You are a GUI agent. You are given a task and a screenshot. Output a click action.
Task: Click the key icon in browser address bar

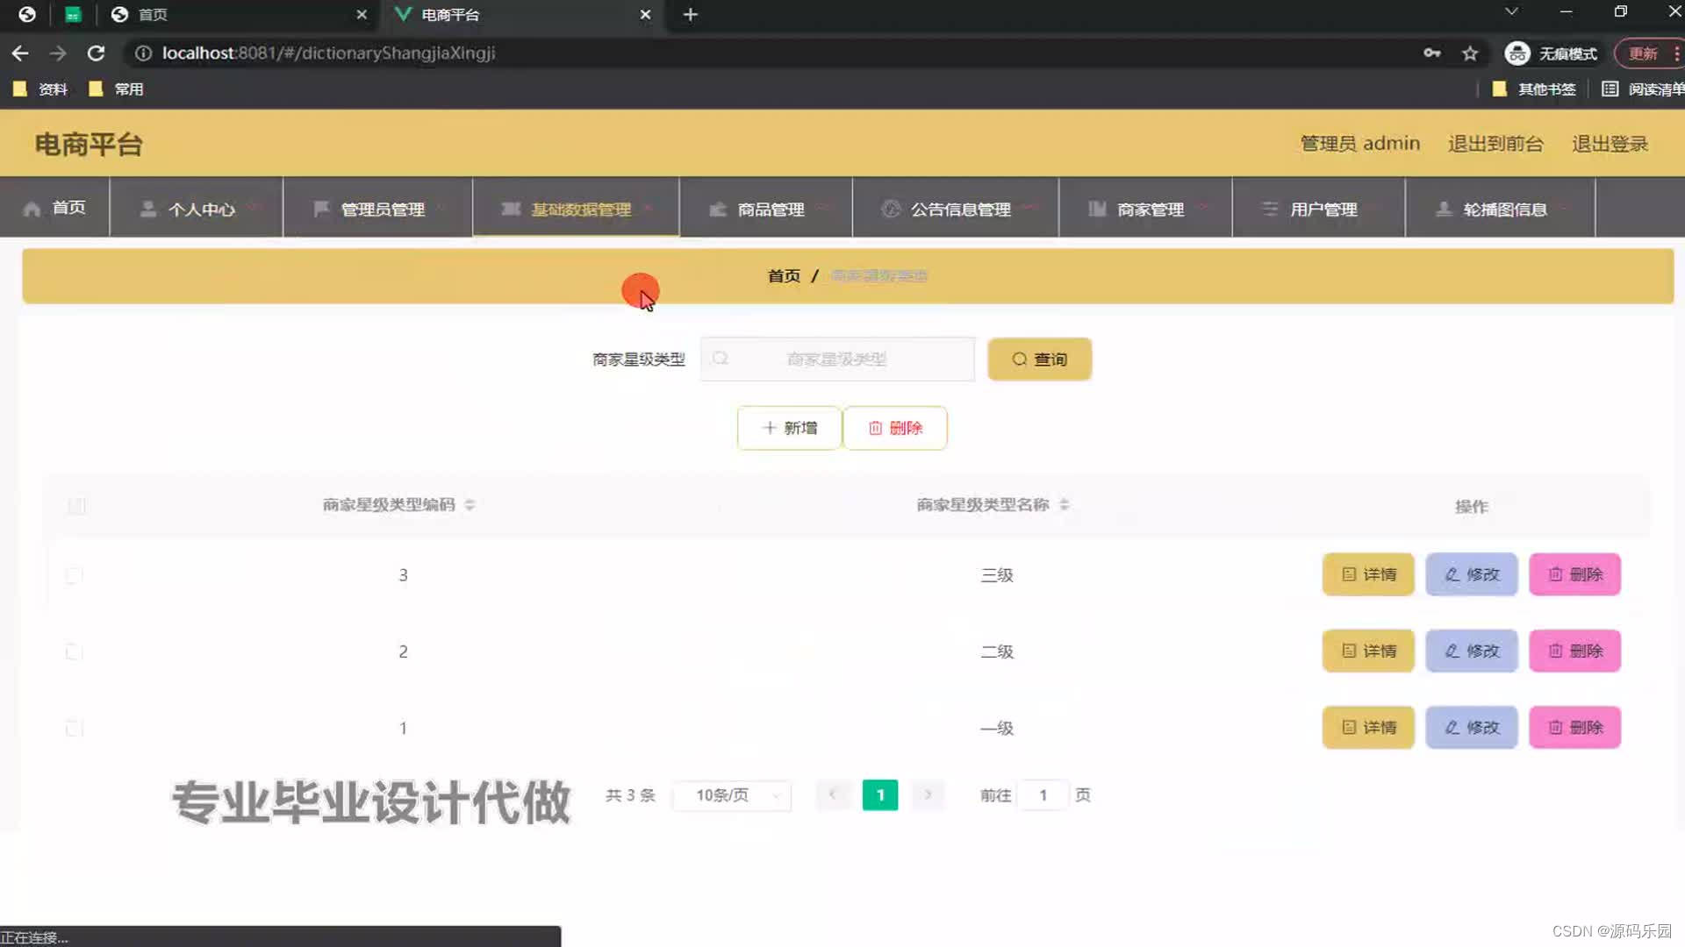1431,53
